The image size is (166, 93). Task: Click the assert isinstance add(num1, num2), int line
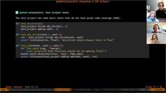(59, 57)
